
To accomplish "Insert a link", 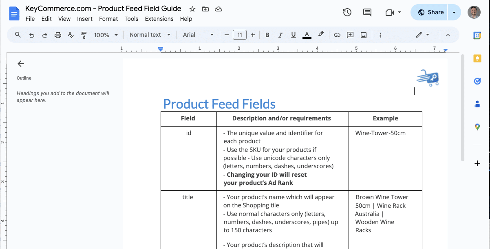I will click(337, 35).
